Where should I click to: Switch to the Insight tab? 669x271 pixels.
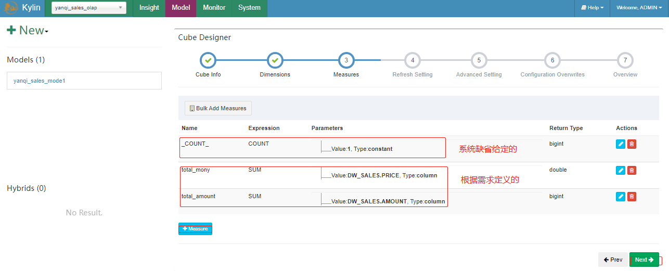pyautogui.click(x=149, y=8)
